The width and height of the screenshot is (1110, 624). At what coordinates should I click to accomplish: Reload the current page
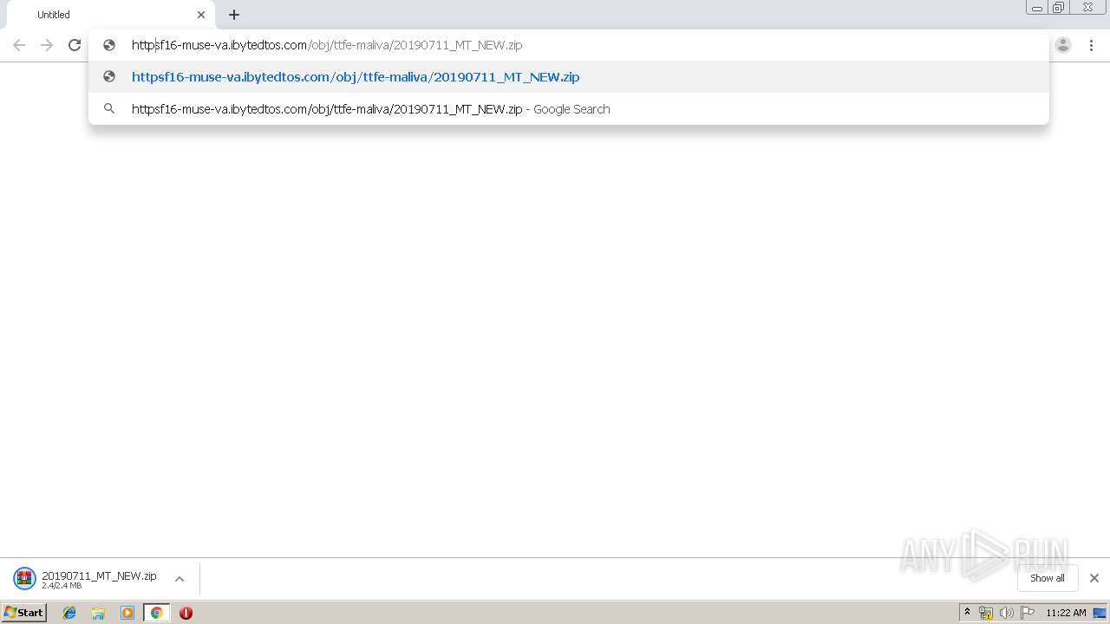[x=75, y=45]
